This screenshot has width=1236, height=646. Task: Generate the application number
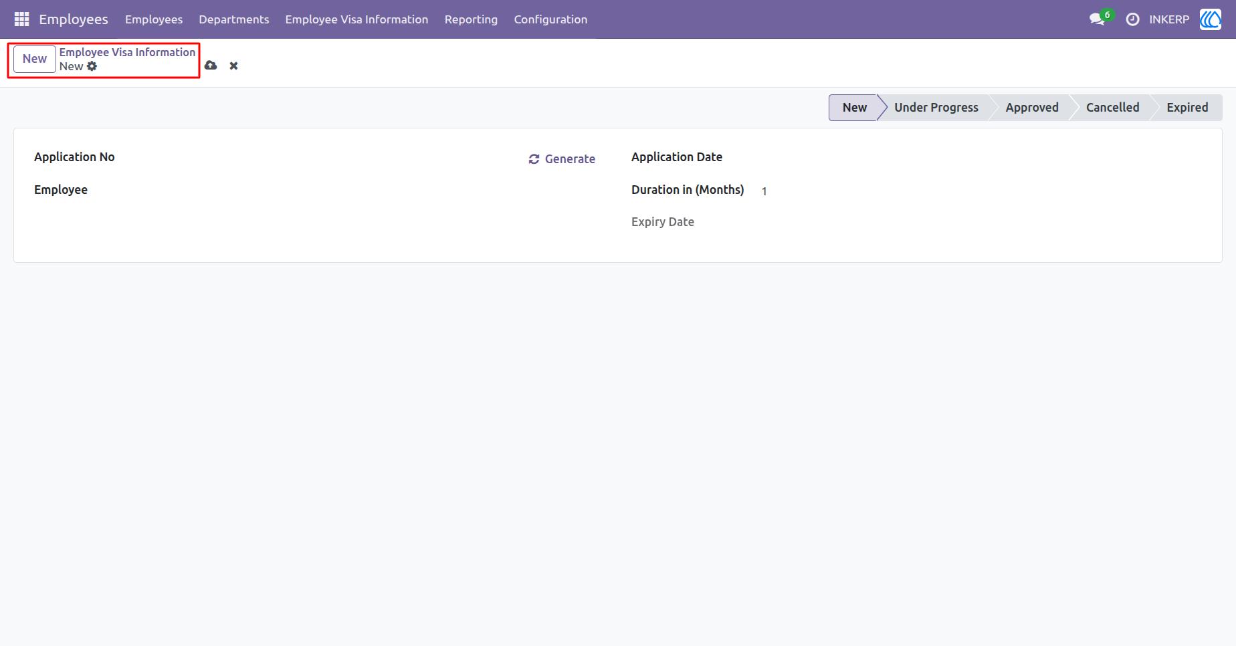pos(562,159)
